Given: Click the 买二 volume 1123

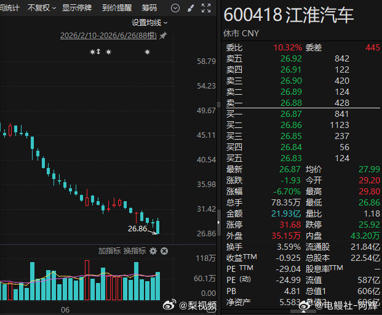Looking at the screenshot, I should 340,125.
